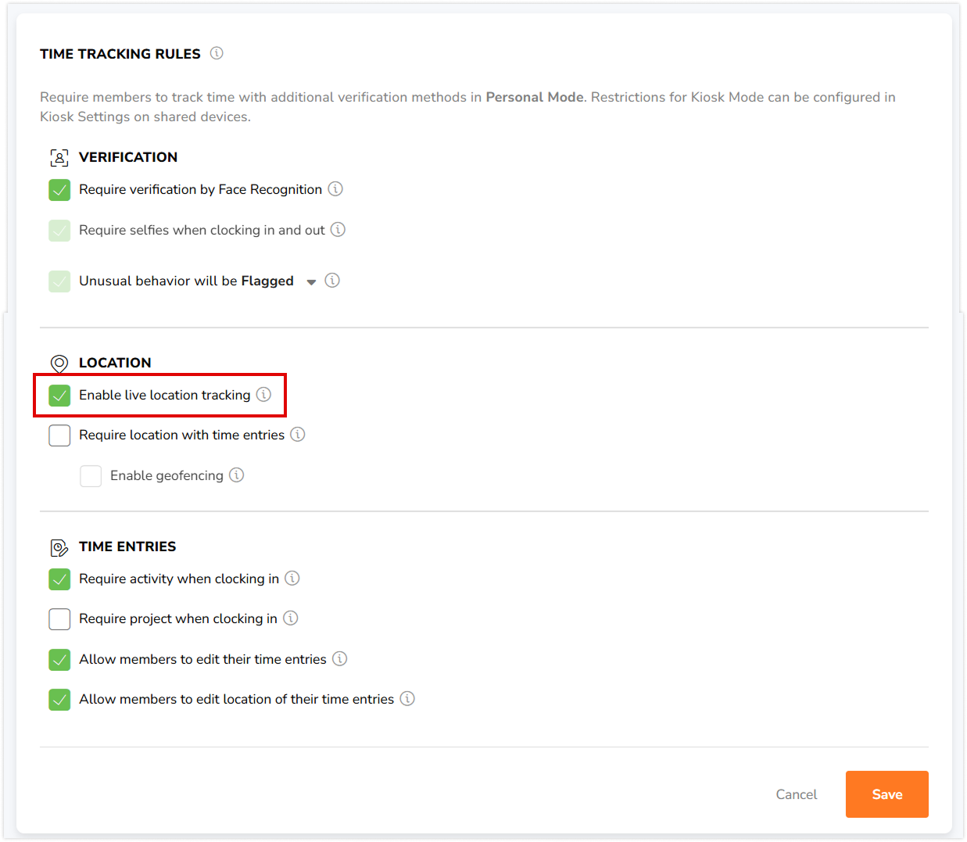Click info icon for members editing time entries
Image resolution: width=967 pixels, height=842 pixels.
coord(340,659)
